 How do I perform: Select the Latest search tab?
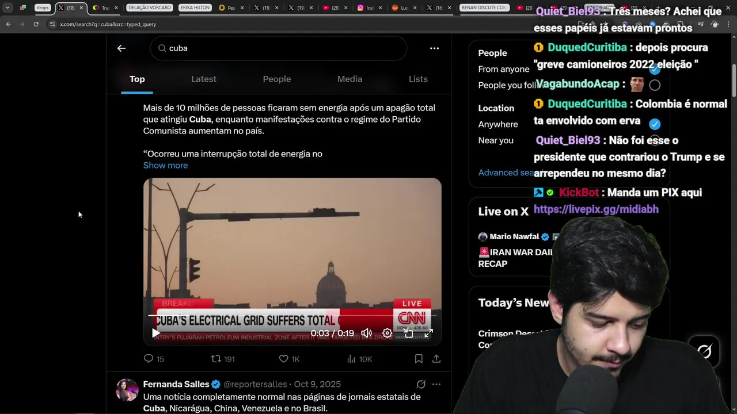(x=204, y=79)
